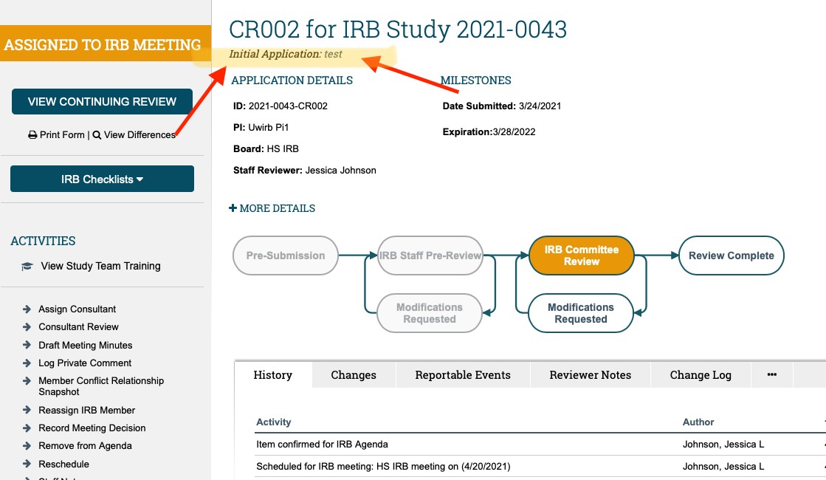Click the Review Complete workflow state
Screen dimensions: 826x480
(732, 256)
